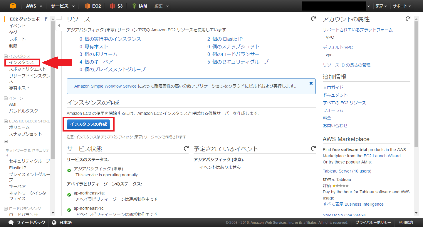Refresh the サービス状態 panel
Screen dimensions: 423x227
(x=186, y=149)
